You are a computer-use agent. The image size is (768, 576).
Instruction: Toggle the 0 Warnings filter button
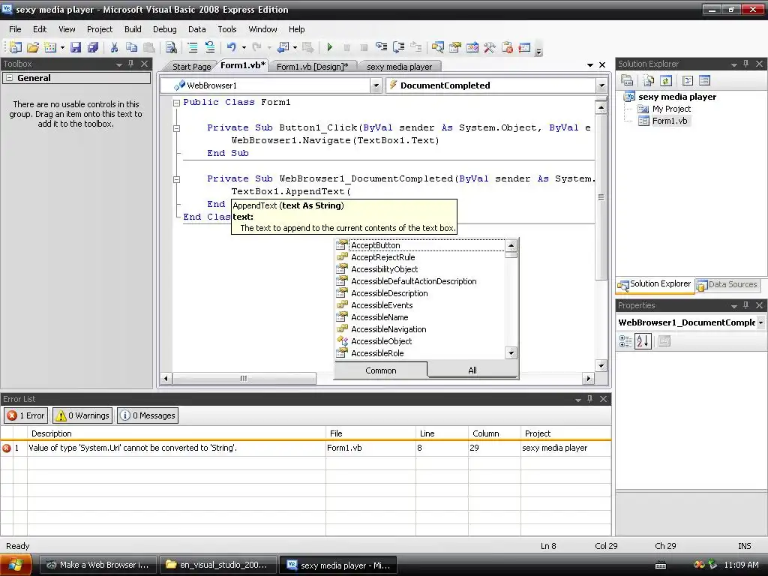(x=82, y=415)
